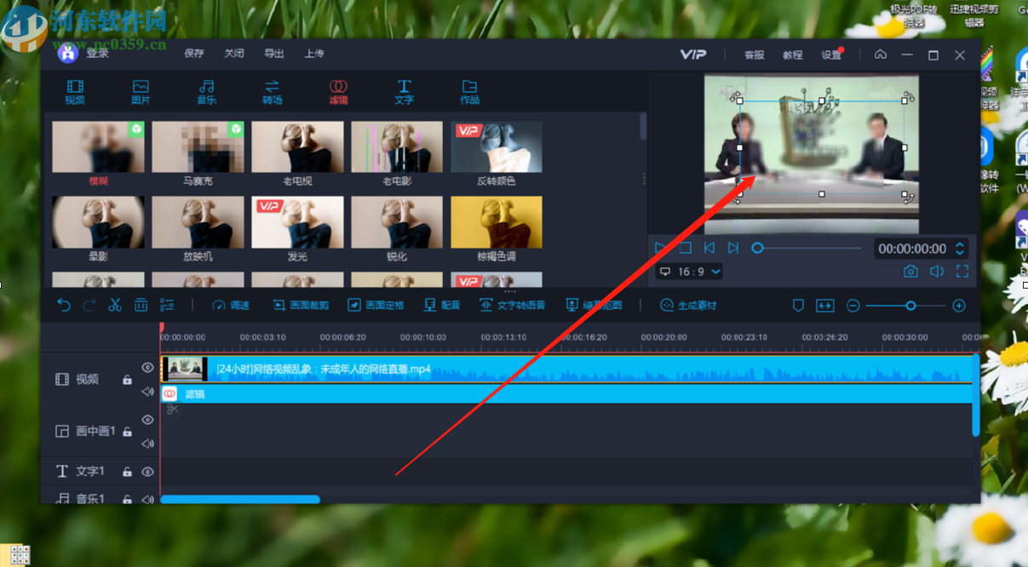Zoom out the timeline with the minus icon

click(853, 305)
